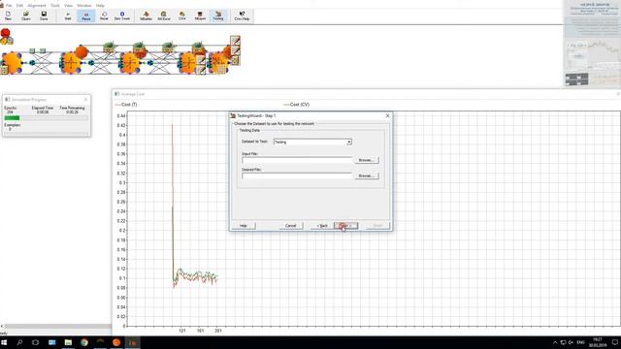This screenshot has height=349, width=621.
Task: Open the Window menu
Action: pyautogui.click(x=84, y=6)
